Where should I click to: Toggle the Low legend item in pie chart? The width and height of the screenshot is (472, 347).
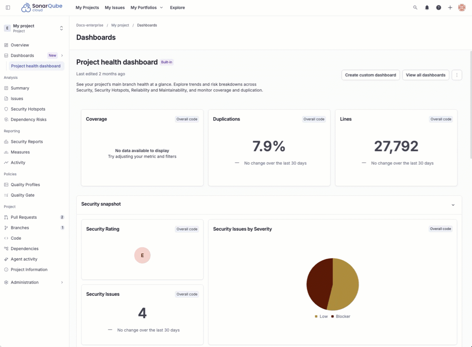[x=321, y=317]
